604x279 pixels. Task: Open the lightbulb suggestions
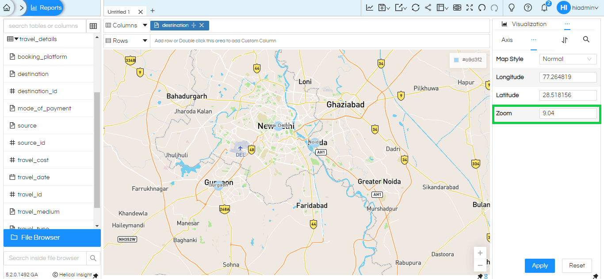511,8
